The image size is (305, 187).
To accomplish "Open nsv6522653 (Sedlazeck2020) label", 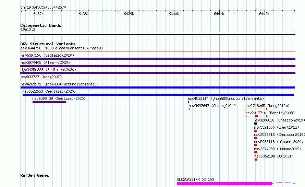I will (49, 91).
